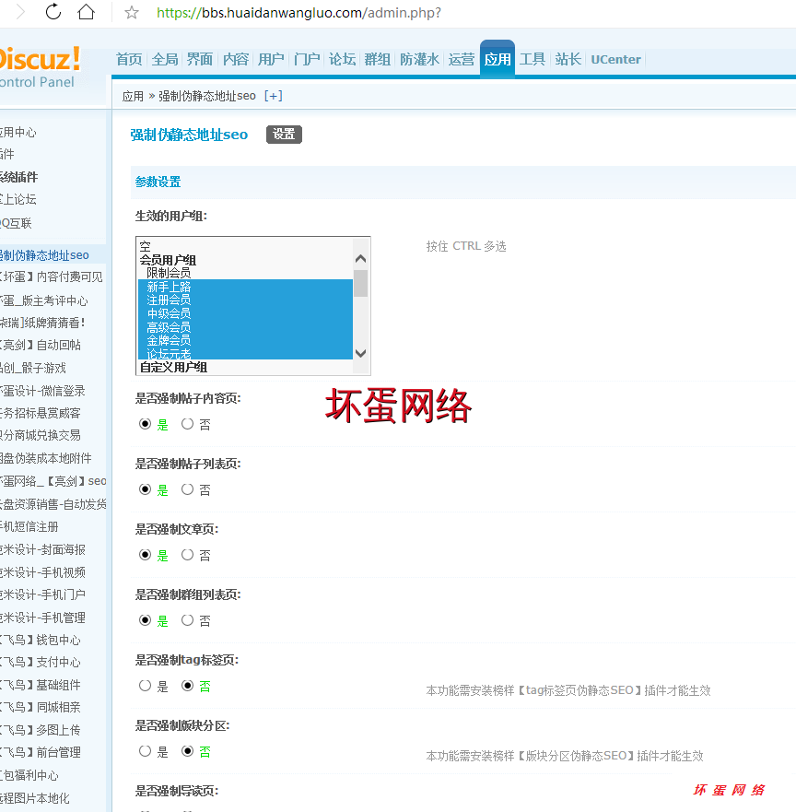Choose 否 for 是否强制tag标签页

coord(187,686)
